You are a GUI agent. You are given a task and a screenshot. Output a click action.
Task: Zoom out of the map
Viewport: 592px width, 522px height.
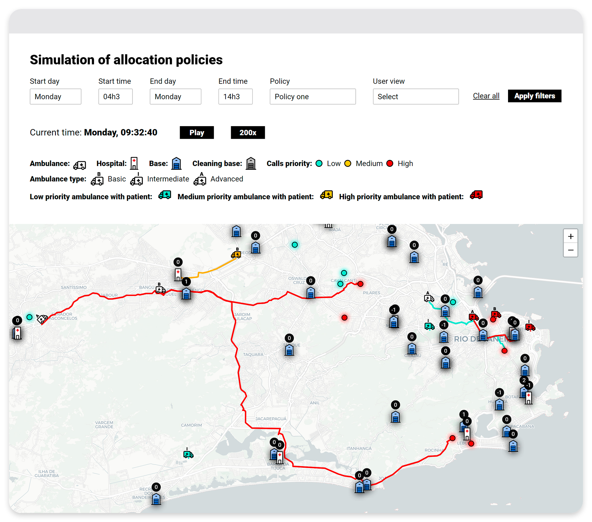[x=571, y=250]
